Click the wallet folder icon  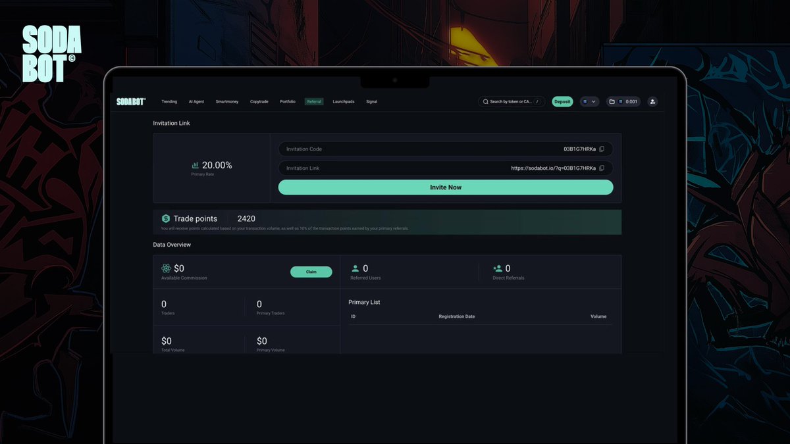612,102
